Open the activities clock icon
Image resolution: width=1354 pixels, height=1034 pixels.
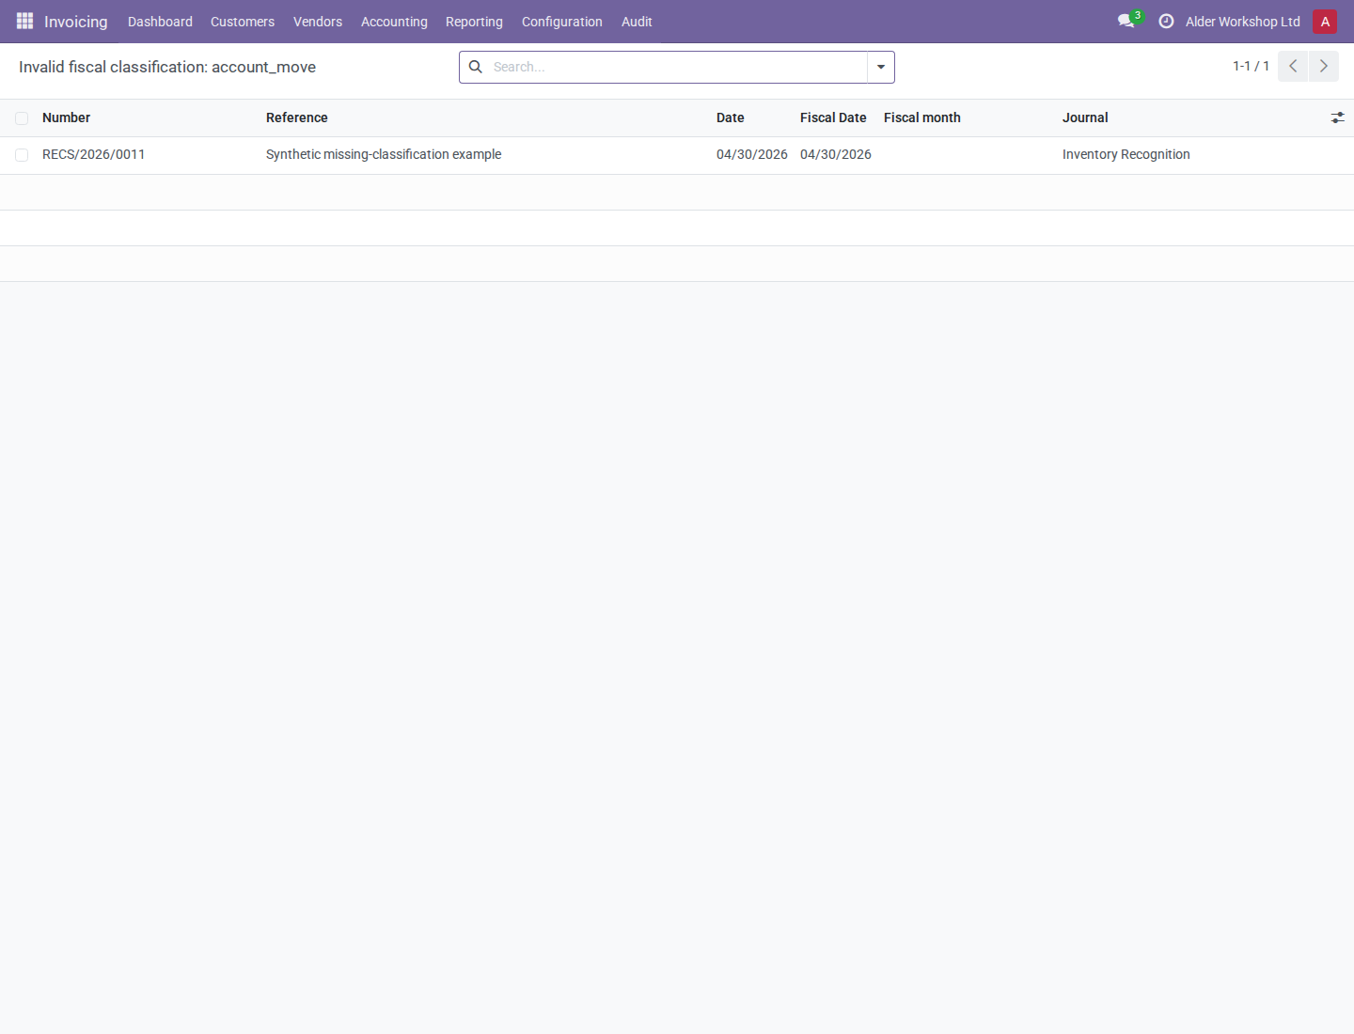(x=1166, y=21)
